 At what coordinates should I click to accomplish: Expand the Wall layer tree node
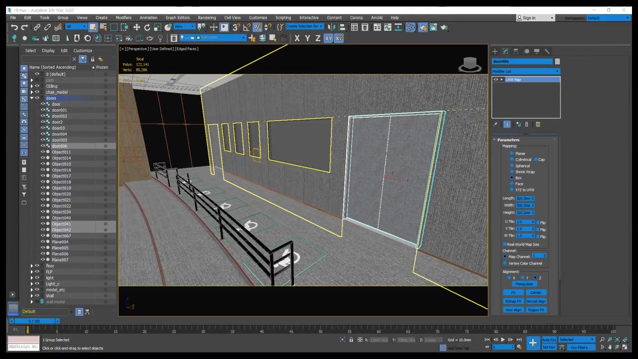coord(31,296)
